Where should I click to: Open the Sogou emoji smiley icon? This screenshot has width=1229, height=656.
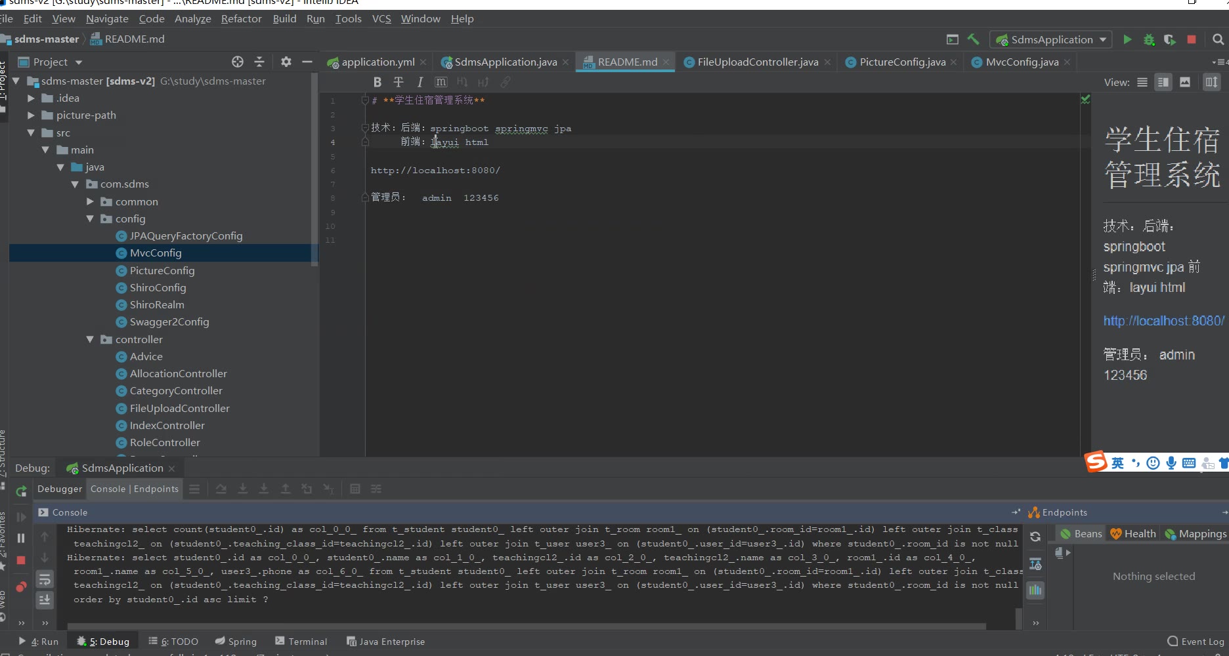click(1153, 463)
